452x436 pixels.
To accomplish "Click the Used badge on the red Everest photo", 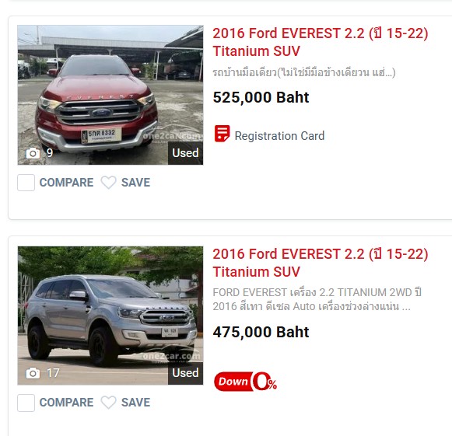I will click(185, 153).
